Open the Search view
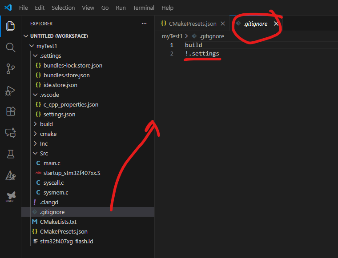Screen dimensions: 338x258 coord(10,48)
